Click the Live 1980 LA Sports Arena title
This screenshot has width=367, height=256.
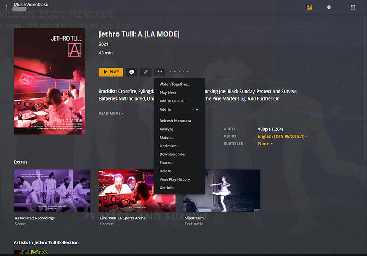coord(122,218)
